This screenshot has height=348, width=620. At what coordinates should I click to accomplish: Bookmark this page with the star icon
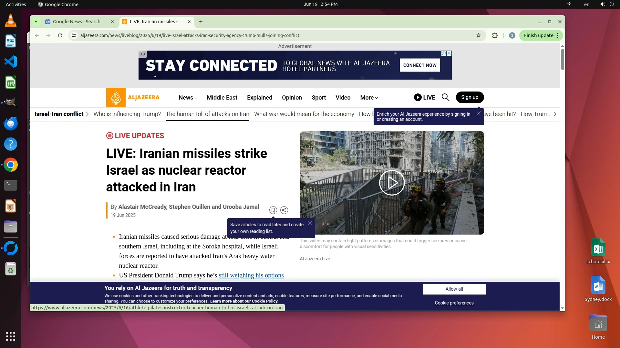point(479,35)
